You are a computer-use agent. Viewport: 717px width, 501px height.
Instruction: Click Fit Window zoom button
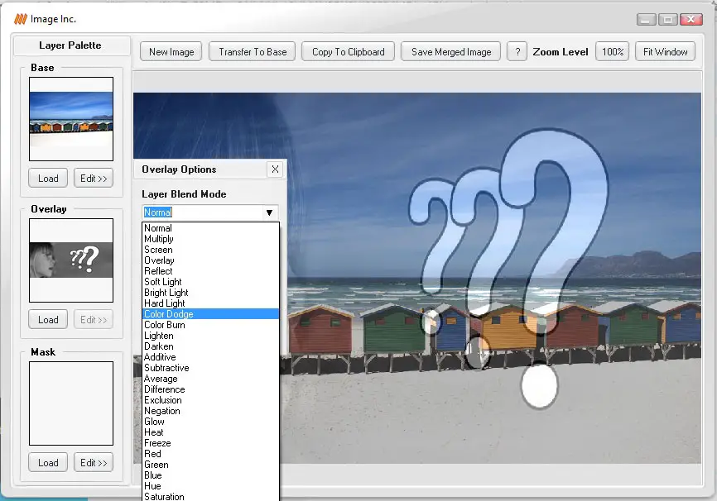tap(666, 52)
